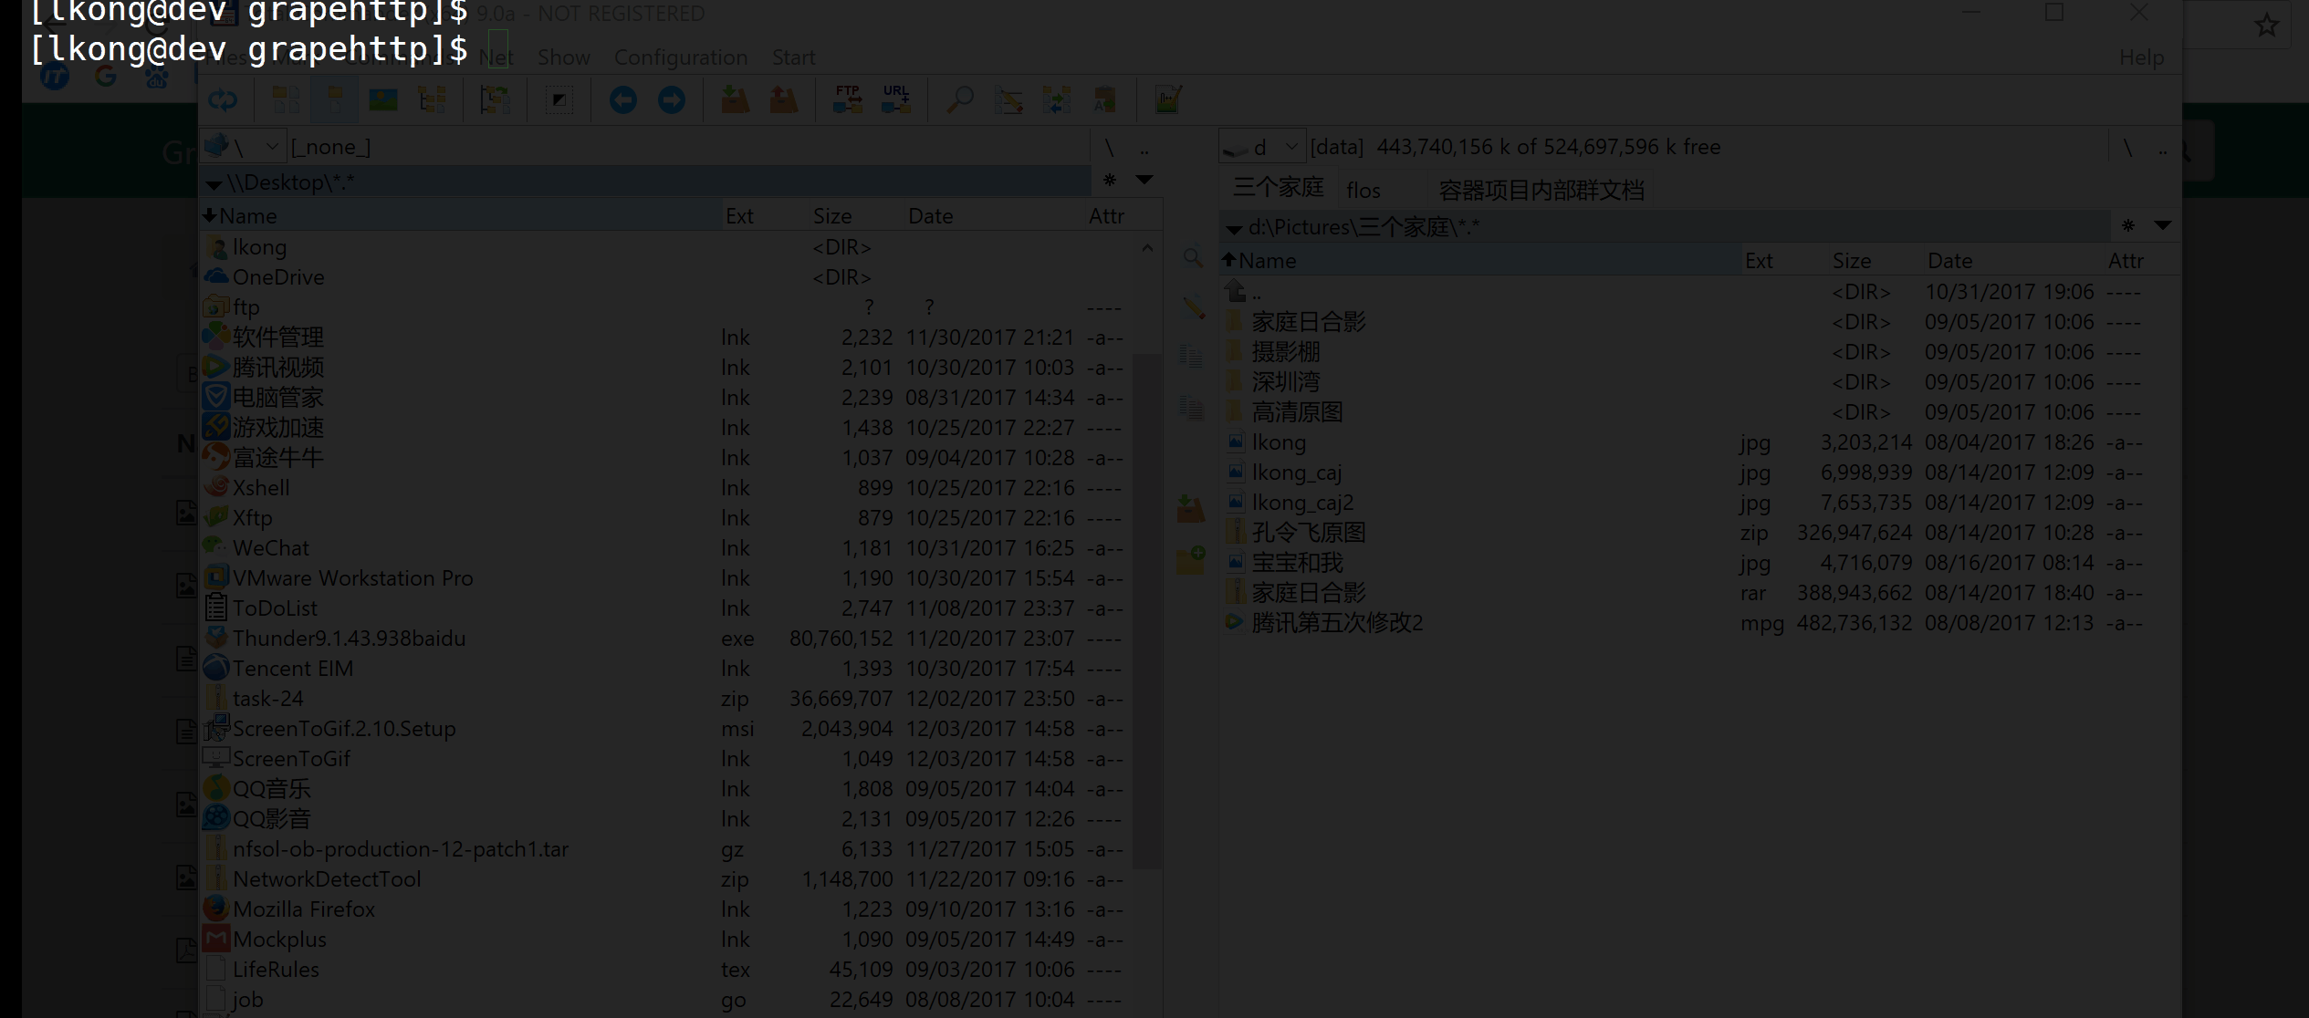This screenshot has width=2309, height=1018.
Task: Switch to Thumbnail view icon
Action: click(x=382, y=99)
